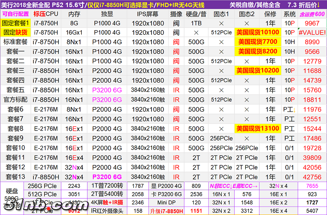
Task: Click the 标压CPU column header
Action: (x=46, y=14)
